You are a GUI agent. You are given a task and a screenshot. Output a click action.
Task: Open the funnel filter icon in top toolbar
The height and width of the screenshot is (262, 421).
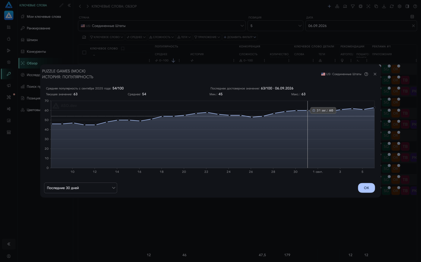353,6
